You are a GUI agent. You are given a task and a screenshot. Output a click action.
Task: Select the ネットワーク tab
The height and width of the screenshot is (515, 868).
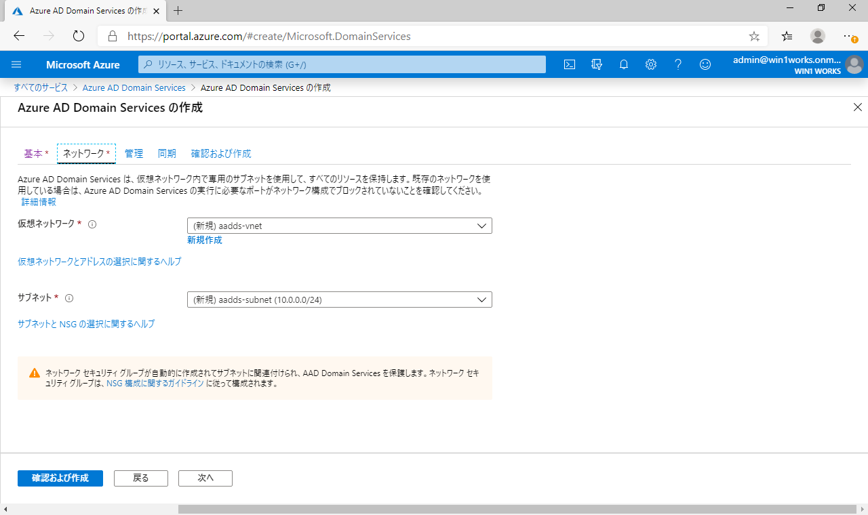86,154
